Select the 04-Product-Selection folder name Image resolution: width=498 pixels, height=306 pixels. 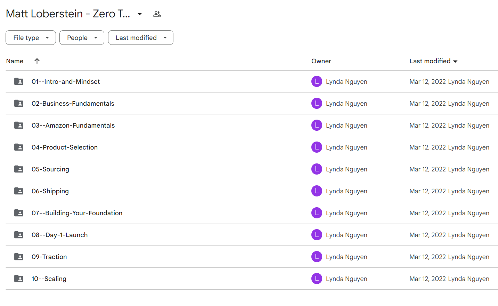[65, 147]
